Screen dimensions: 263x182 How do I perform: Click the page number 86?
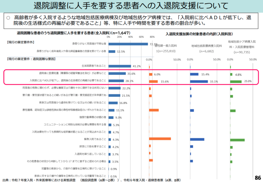[x=257, y=177]
